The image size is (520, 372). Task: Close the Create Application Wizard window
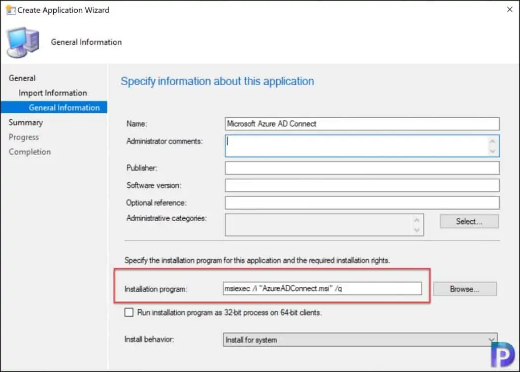(510, 10)
